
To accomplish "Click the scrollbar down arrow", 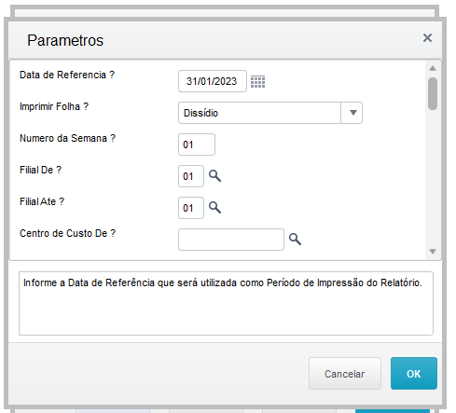I will [433, 252].
